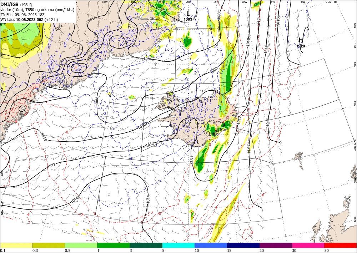Click the 'L' low pressure symbol

(x=188, y=13)
